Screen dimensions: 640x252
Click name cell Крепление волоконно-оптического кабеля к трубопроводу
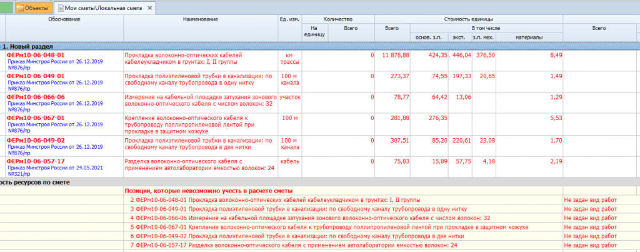coord(201,124)
